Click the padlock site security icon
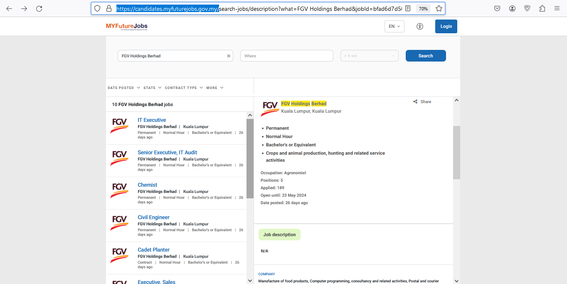This screenshot has width=567, height=284. tap(109, 8)
